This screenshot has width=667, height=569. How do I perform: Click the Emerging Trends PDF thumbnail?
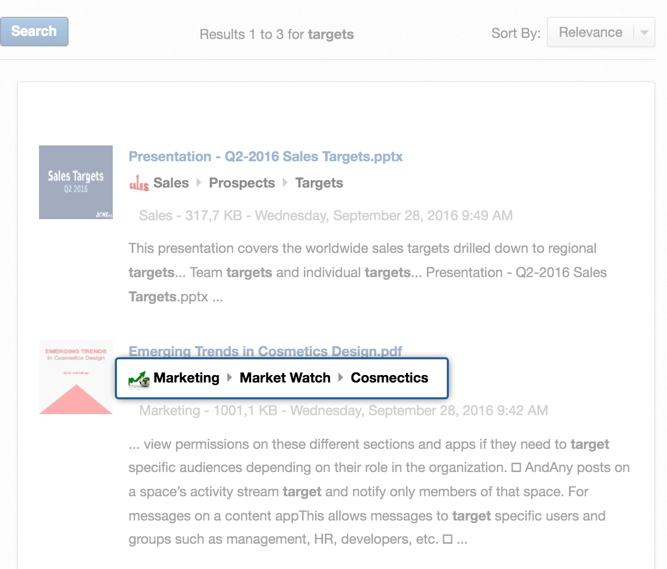(x=76, y=377)
